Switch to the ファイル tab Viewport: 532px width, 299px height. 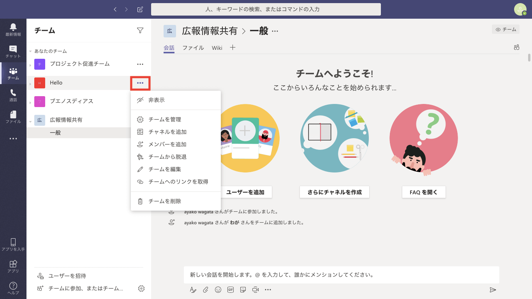tap(193, 48)
